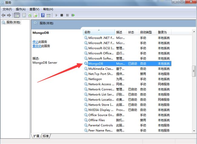
Task: Select the Network Locatio... service row
Action: click(127, 100)
